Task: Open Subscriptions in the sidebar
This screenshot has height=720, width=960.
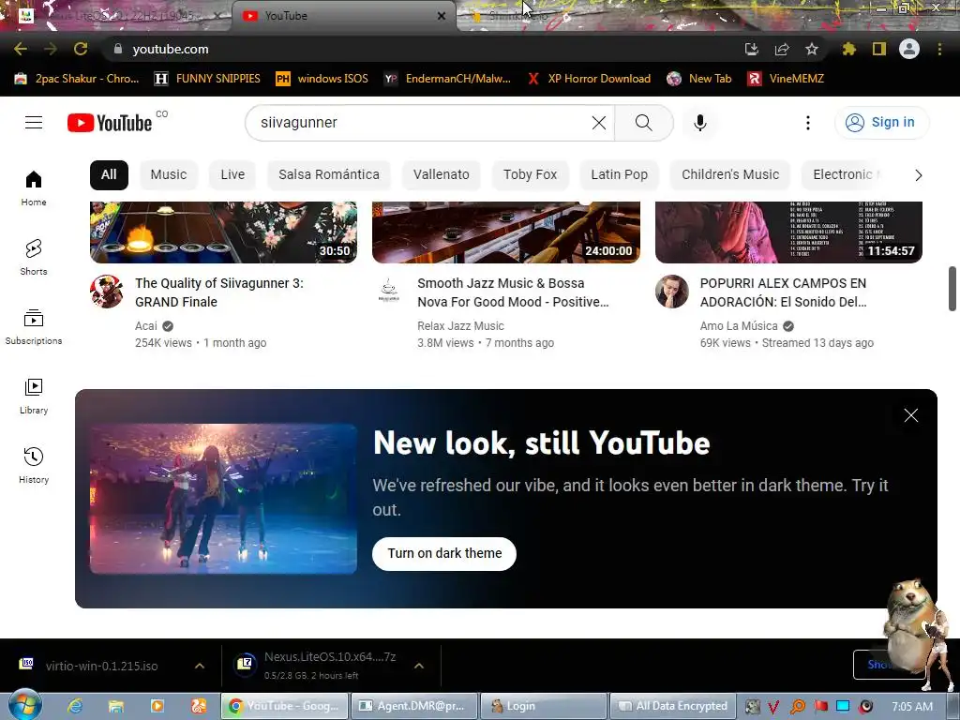Action: (x=34, y=327)
